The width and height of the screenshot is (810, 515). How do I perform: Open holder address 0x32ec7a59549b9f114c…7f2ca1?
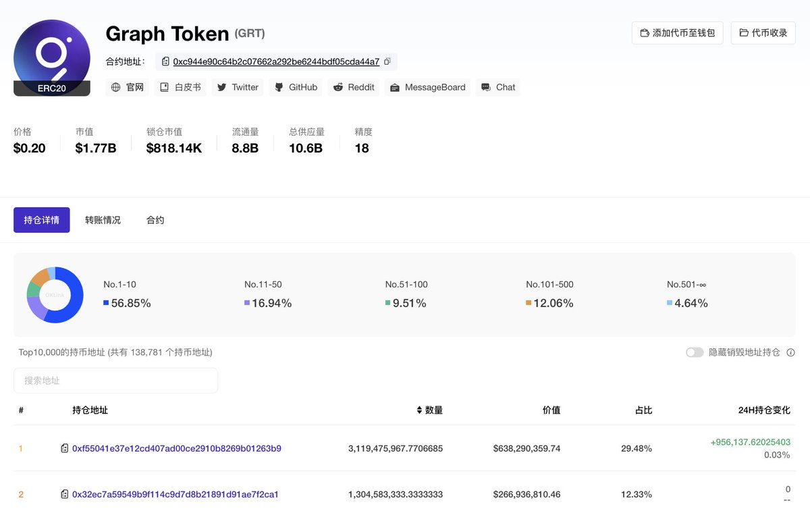175,495
